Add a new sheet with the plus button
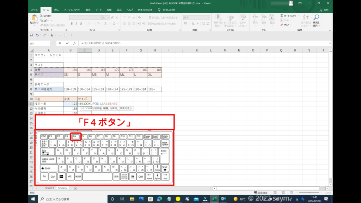This screenshot has height=203, width=361. click(x=75, y=188)
